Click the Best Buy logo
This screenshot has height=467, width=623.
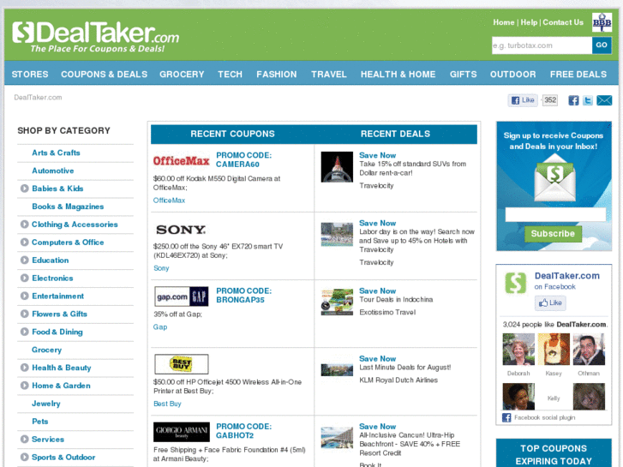181,364
